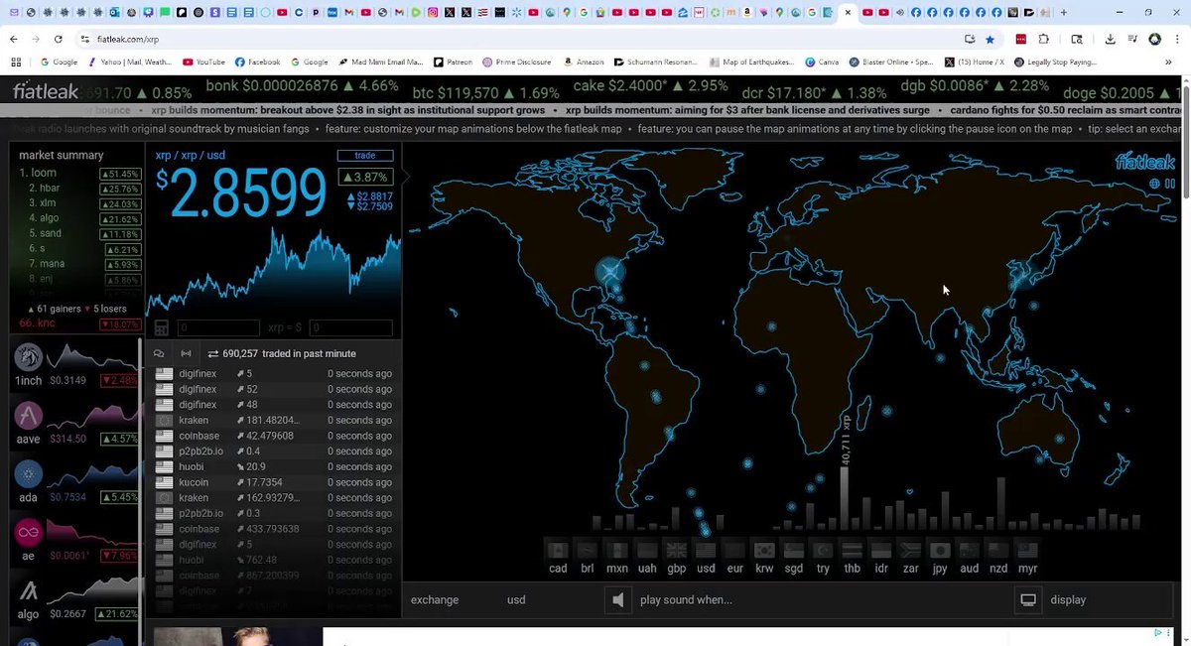Viewport: 1191px width, 646px height.
Task: Select knc, rank 66, in market summary
Action: [x=78, y=324]
